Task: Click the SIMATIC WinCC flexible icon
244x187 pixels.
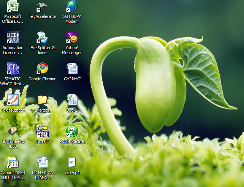Action: coord(13,69)
